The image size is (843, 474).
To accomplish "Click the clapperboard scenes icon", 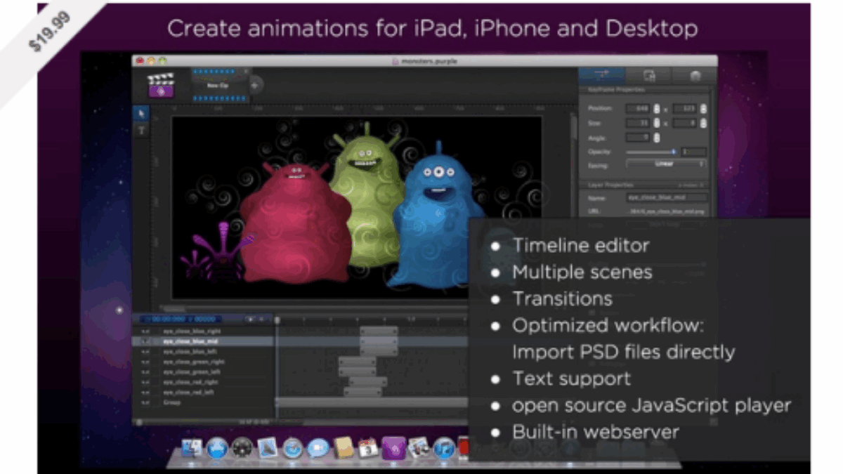I will point(161,85).
